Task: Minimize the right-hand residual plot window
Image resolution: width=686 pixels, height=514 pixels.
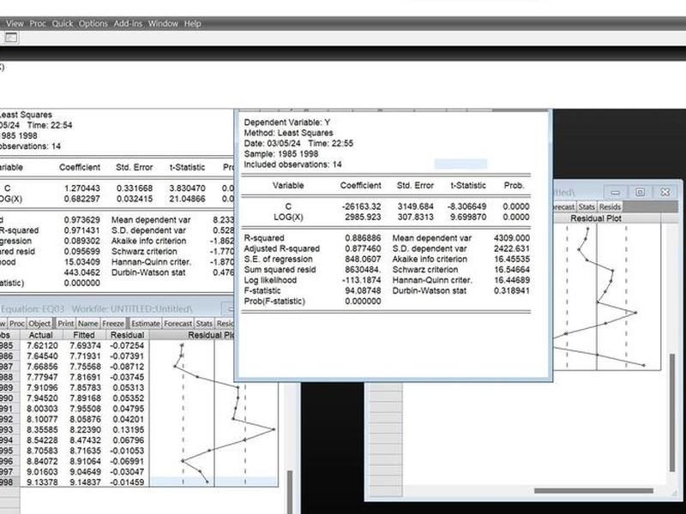Action: tap(615, 192)
